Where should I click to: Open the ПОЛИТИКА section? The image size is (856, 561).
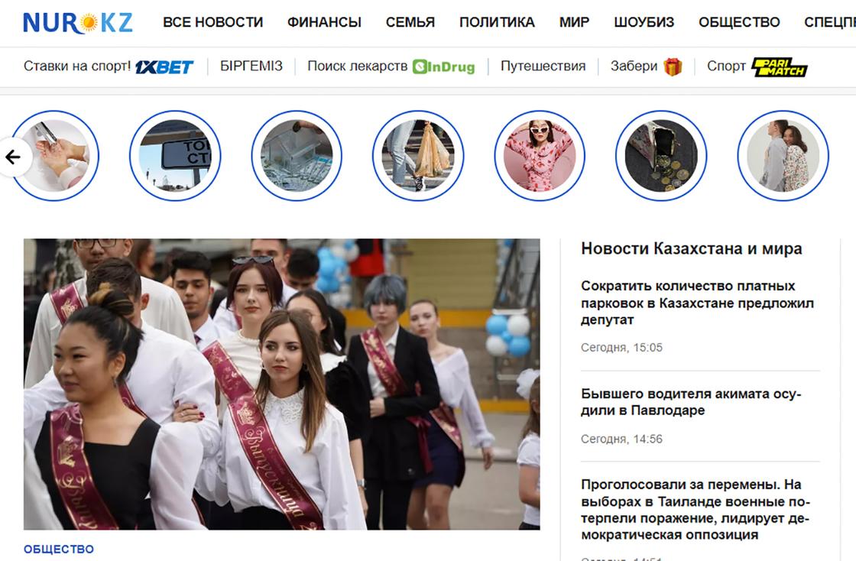497,23
